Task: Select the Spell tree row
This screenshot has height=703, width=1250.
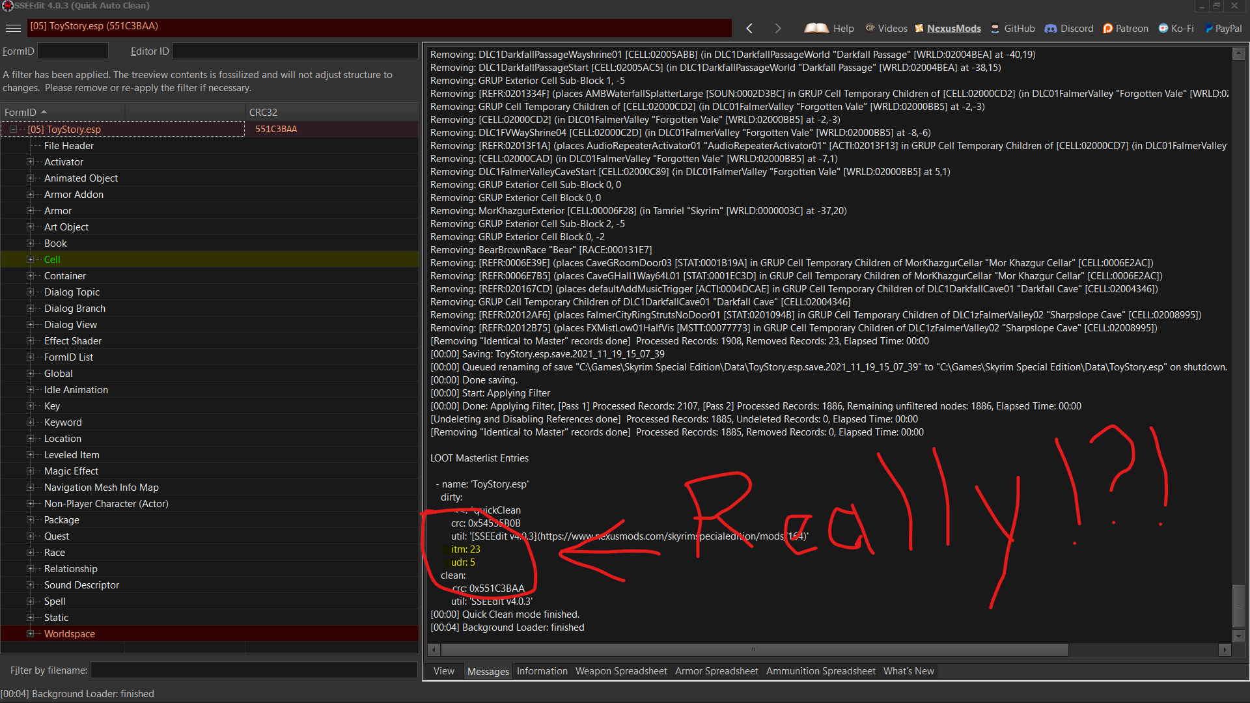Action: 210,601
